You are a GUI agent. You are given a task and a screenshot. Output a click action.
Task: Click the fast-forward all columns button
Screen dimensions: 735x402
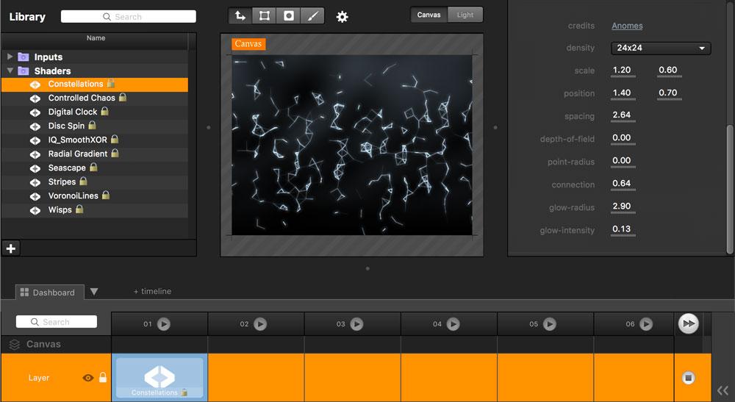(x=688, y=323)
